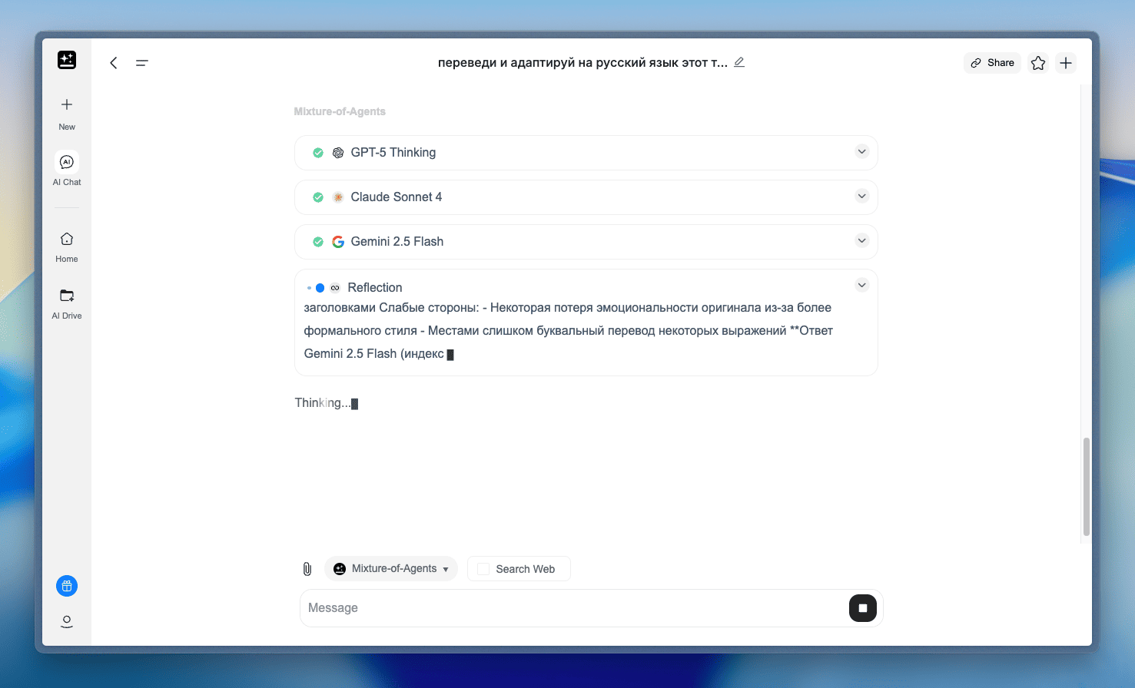
Task: Enable the Search Web checkbox
Action: [483, 569]
